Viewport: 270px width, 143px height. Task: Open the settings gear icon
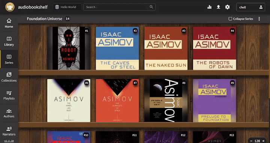pyautogui.click(x=228, y=7)
